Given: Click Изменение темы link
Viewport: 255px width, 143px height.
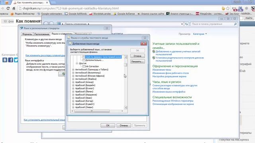Looking at the screenshot, I should pyautogui.click(x=162, y=70).
